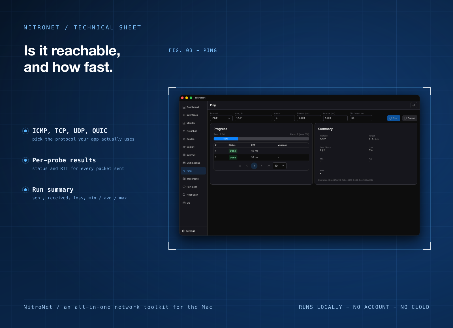Open Routes via its diamond icon
Screen dimensions: 453x328
coord(184,139)
